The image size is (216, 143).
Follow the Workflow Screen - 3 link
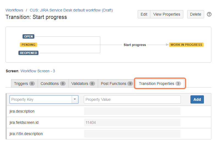[x=38, y=71]
